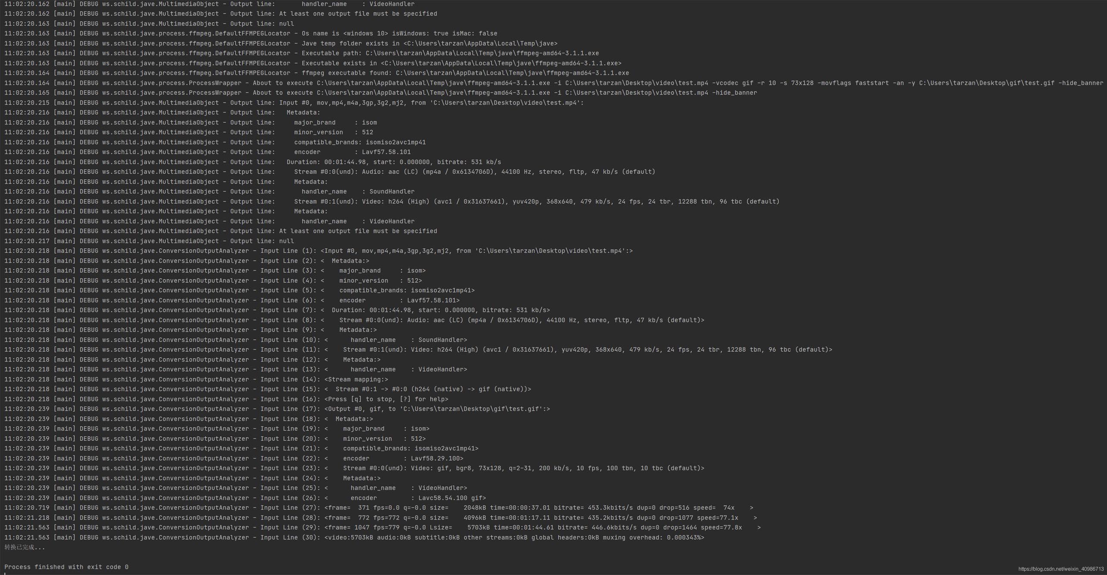Click the "转换已完成..." completion message

pyautogui.click(x=25, y=547)
